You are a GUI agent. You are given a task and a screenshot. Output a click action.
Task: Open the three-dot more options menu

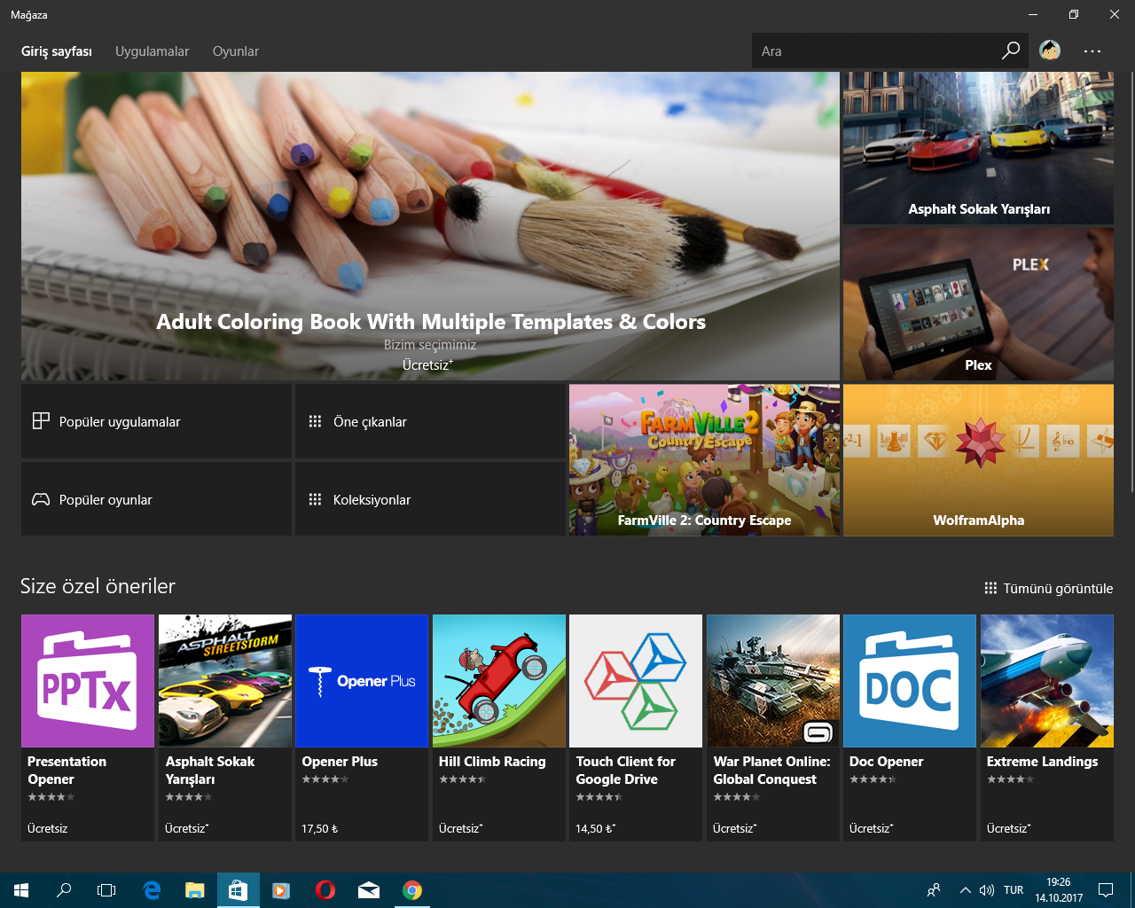1092,51
